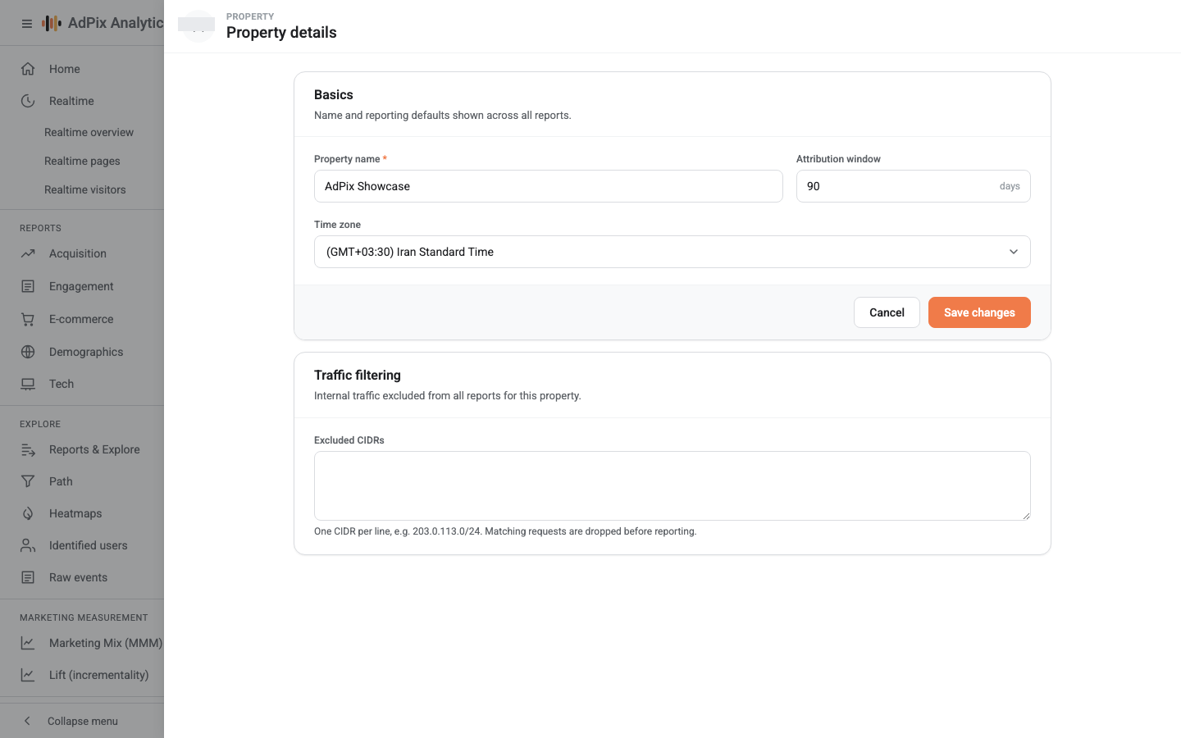Click the AdPix Analytics logo icon
Viewport: 1181px width, 738px height.
pos(52,23)
